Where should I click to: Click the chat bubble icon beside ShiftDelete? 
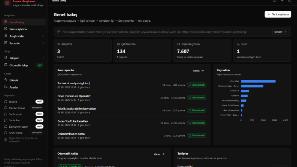[6, 133]
